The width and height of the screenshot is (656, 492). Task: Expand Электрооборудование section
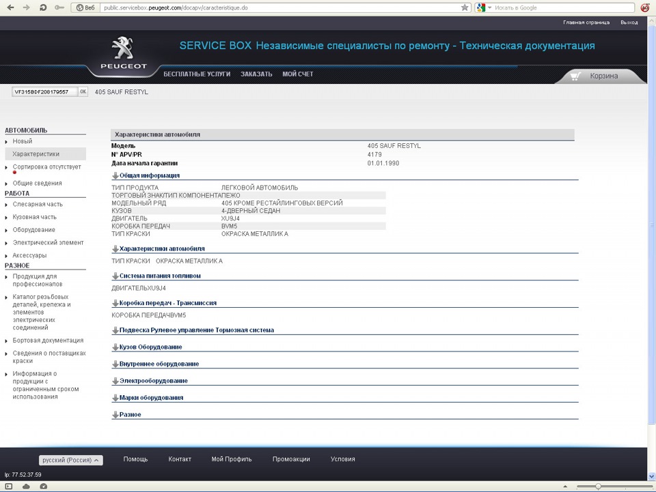pos(150,381)
